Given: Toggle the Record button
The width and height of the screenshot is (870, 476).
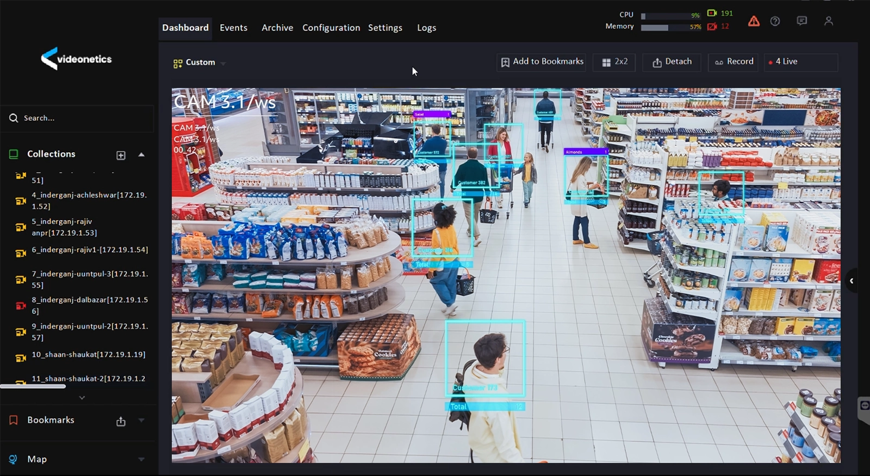Looking at the screenshot, I should [x=734, y=62].
